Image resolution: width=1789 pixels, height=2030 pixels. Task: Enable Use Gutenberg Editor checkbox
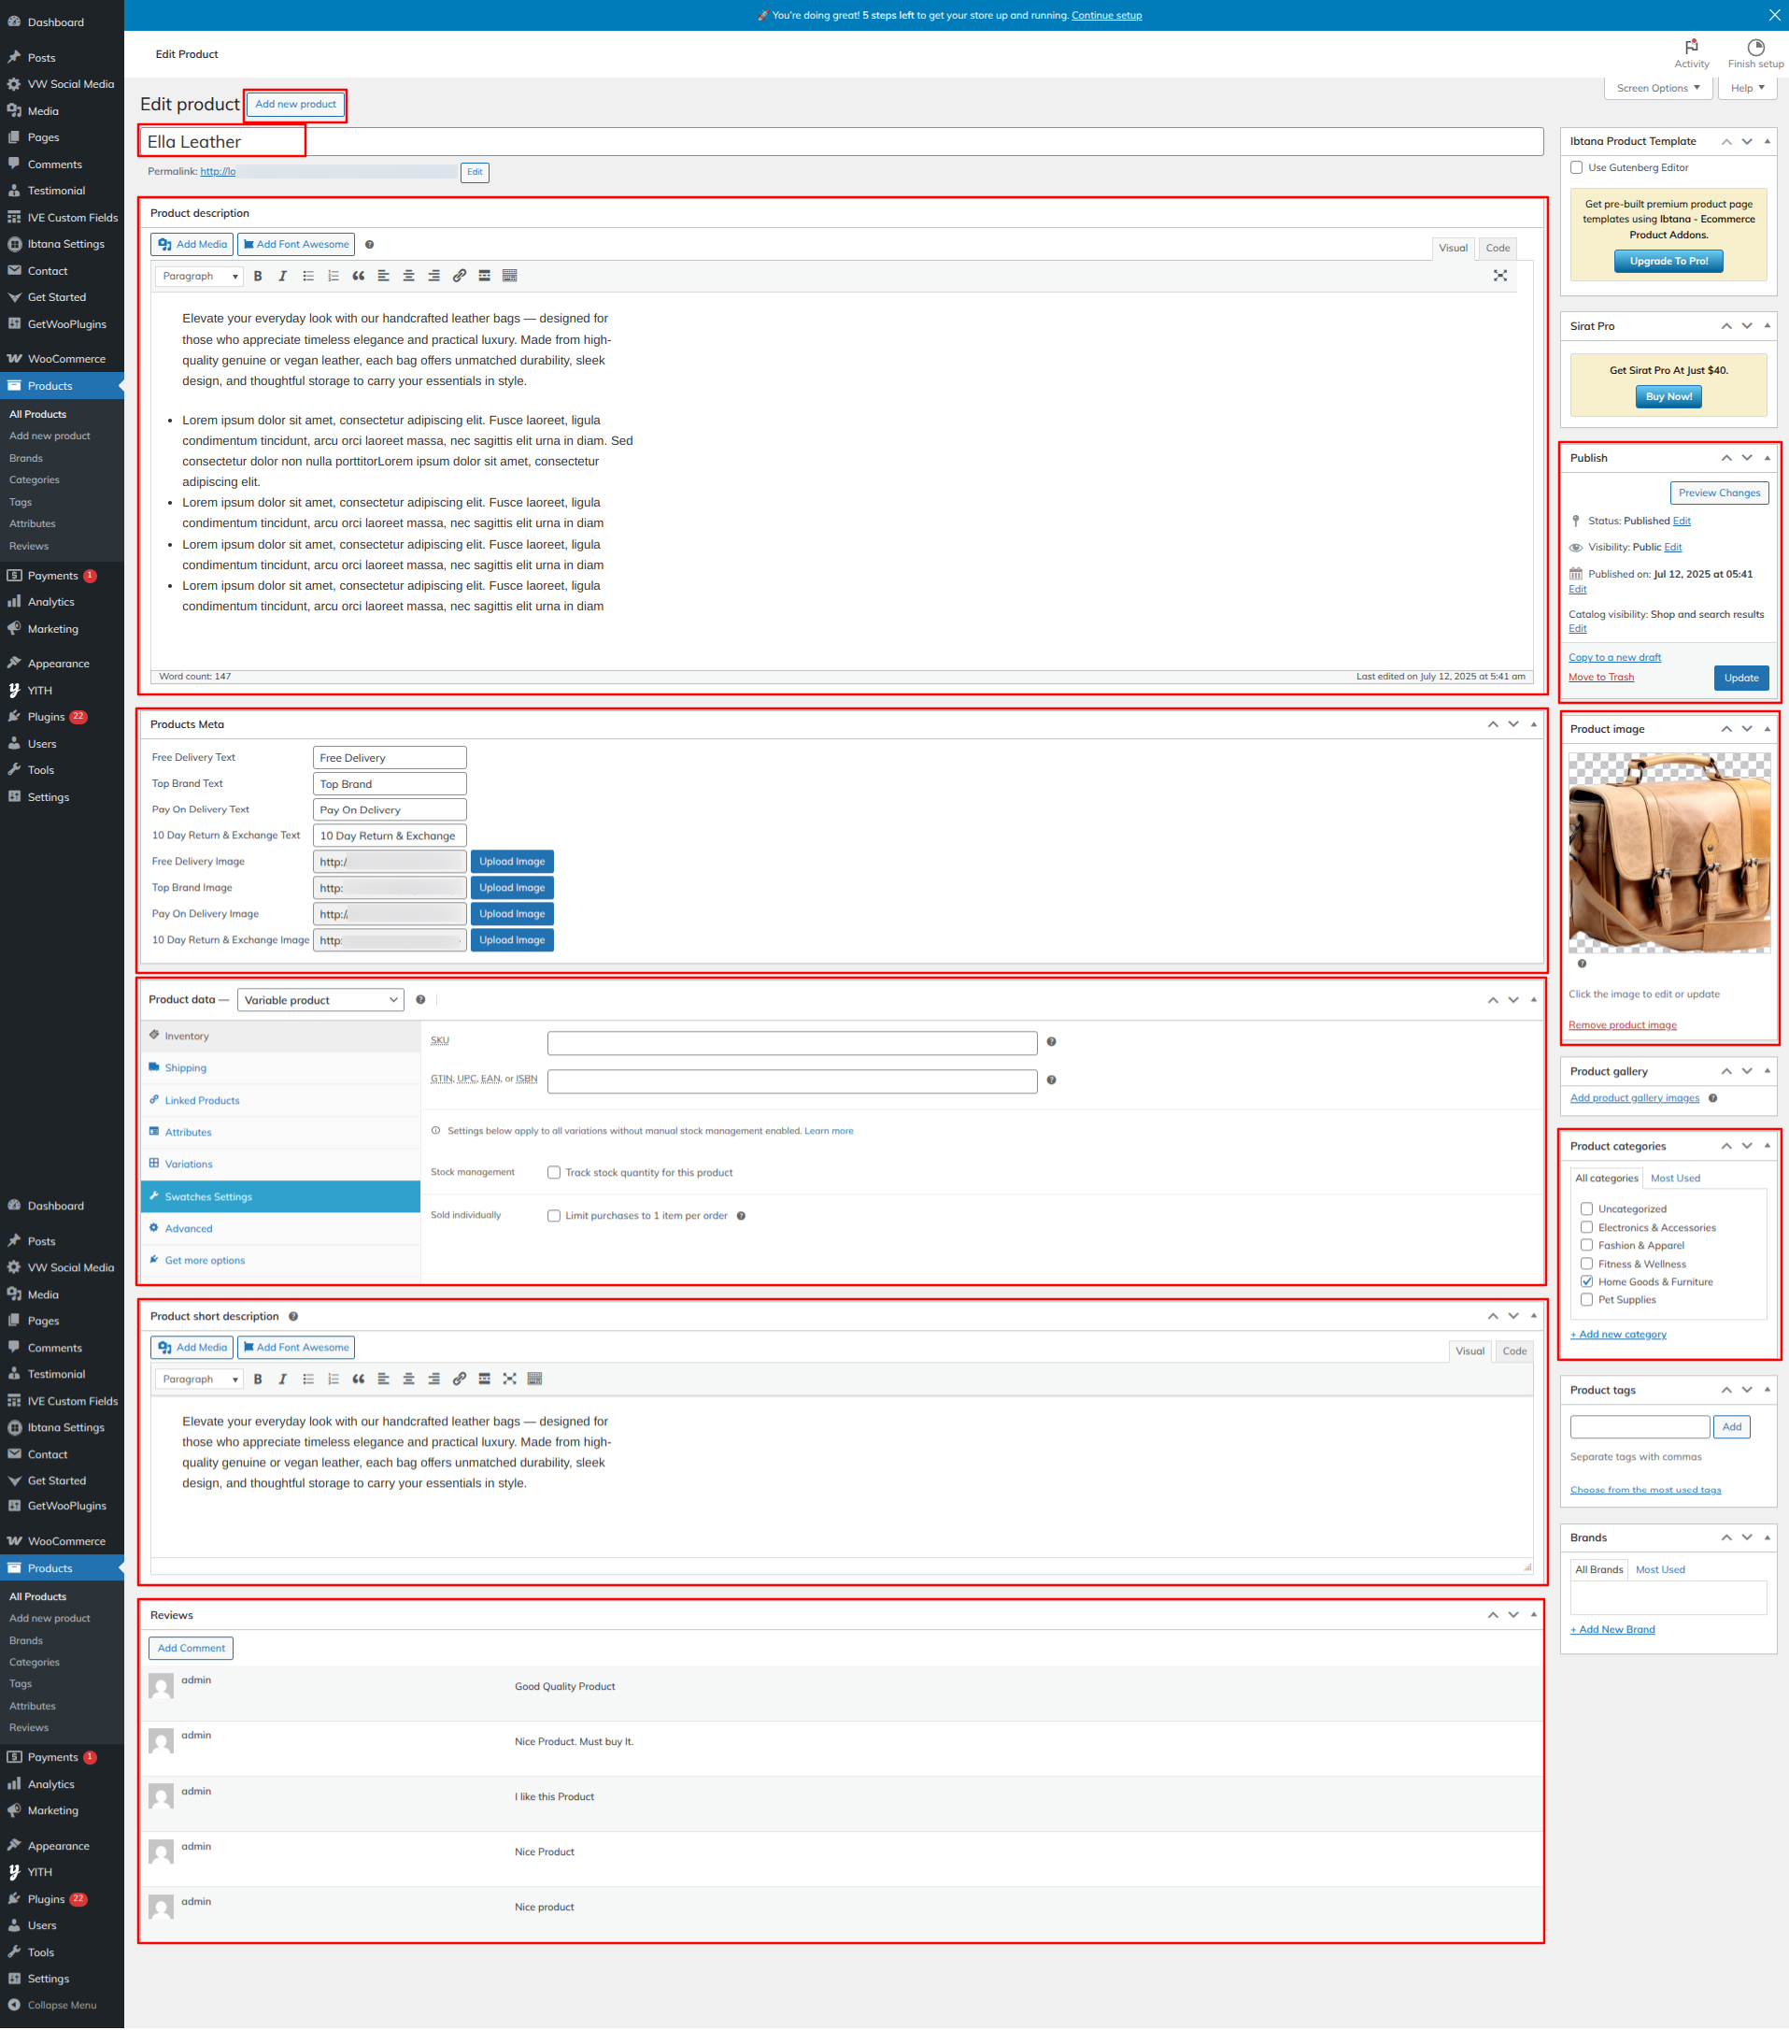pos(1577,168)
